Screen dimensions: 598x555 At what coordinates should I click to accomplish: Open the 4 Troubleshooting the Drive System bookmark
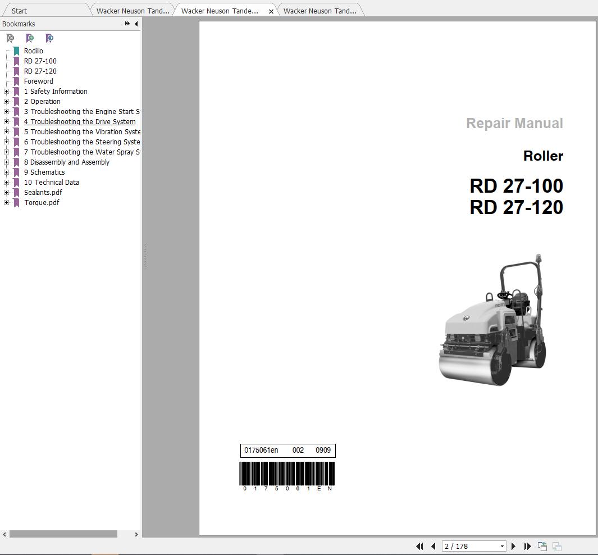80,121
